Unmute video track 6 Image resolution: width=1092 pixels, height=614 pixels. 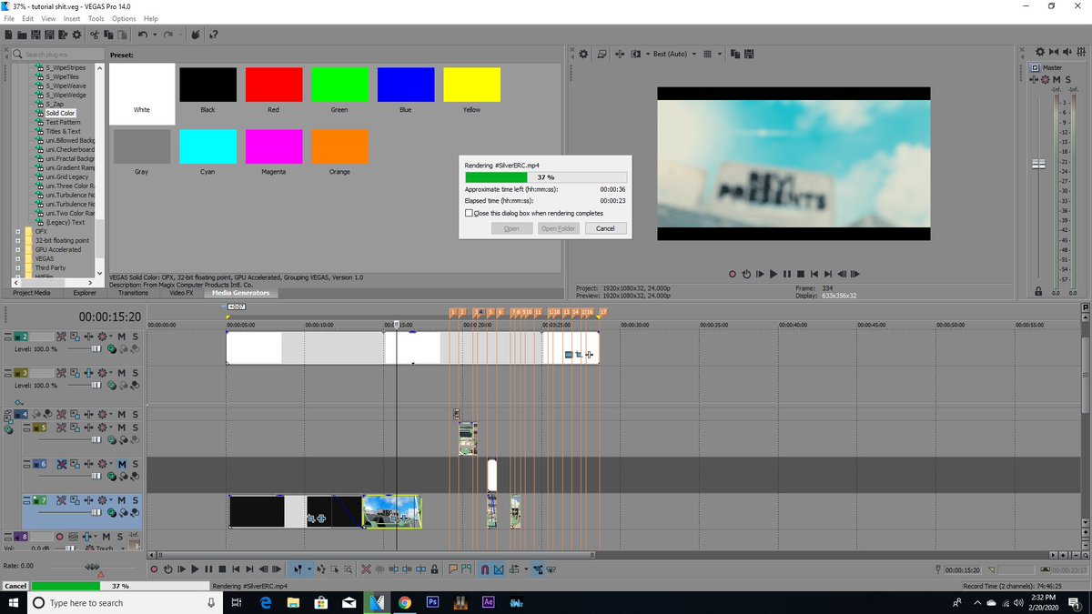(x=121, y=464)
